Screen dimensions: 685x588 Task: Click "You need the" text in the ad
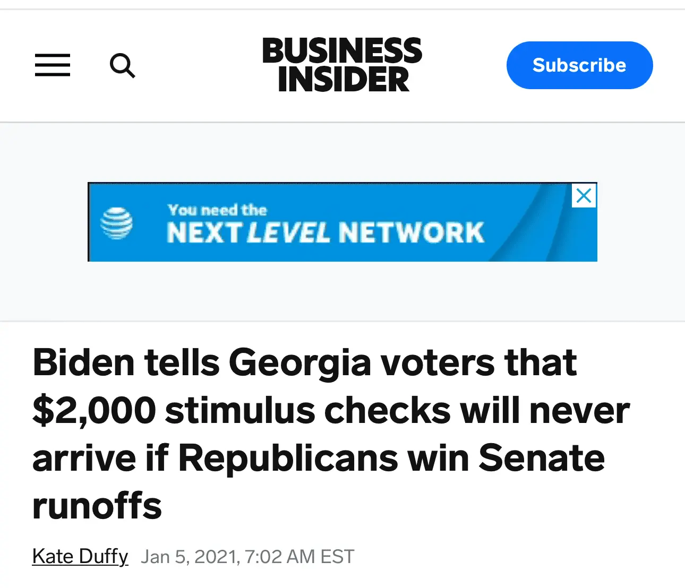click(x=217, y=210)
